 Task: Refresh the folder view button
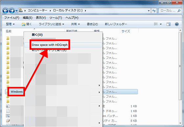coord(154,11)
